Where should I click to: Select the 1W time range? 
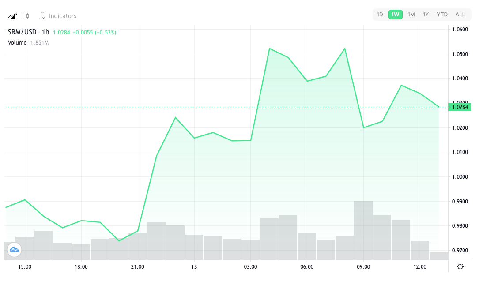click(x=395, y=15)
